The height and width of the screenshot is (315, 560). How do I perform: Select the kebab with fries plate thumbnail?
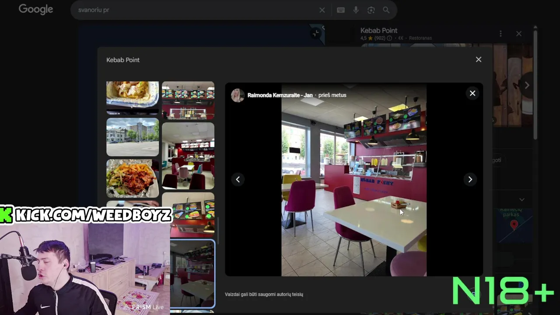click(x=133, y=178)
